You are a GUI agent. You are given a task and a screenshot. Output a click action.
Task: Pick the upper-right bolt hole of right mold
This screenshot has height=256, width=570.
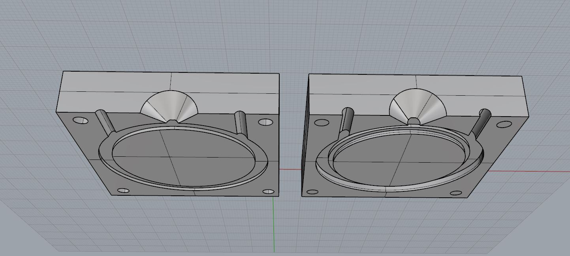(504, 125)
